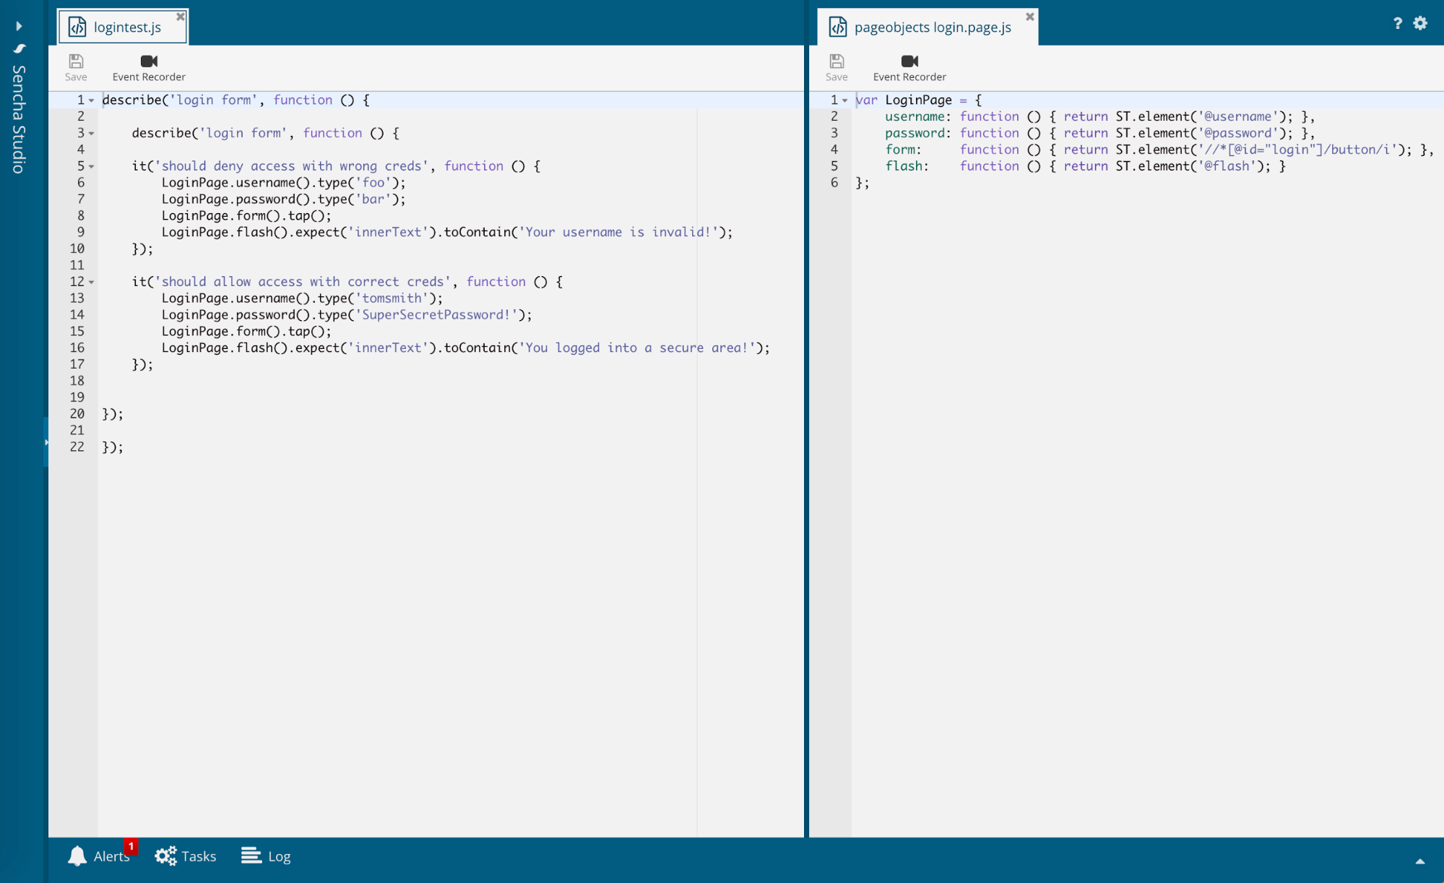Image resolution: width=1444 pixels, height=883 pixels.
Task: Save the logintest.js file
Action: [76, 68]
